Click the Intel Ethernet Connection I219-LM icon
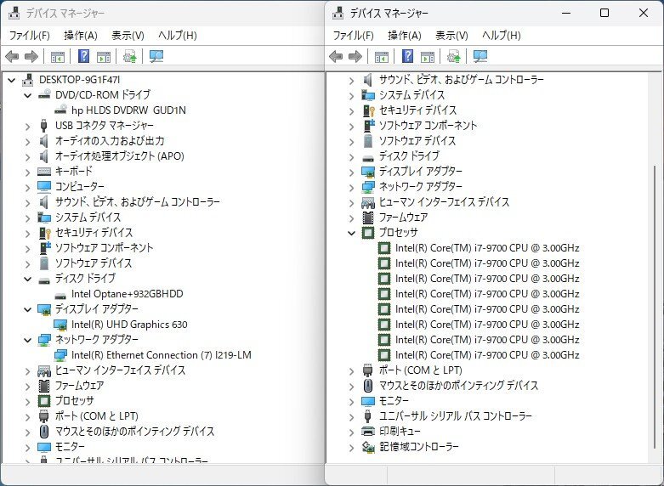Viewport: 664px width, 486px height. coord(60,355)
